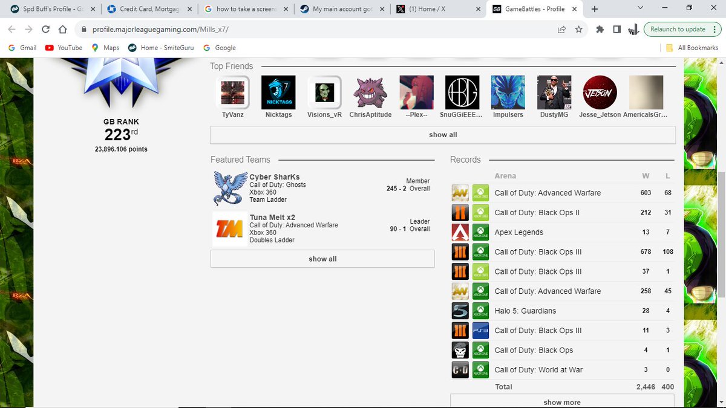726x408 pixels.
Task: Open Tuna Melt x2 team name link
Action: pos(272,218)
